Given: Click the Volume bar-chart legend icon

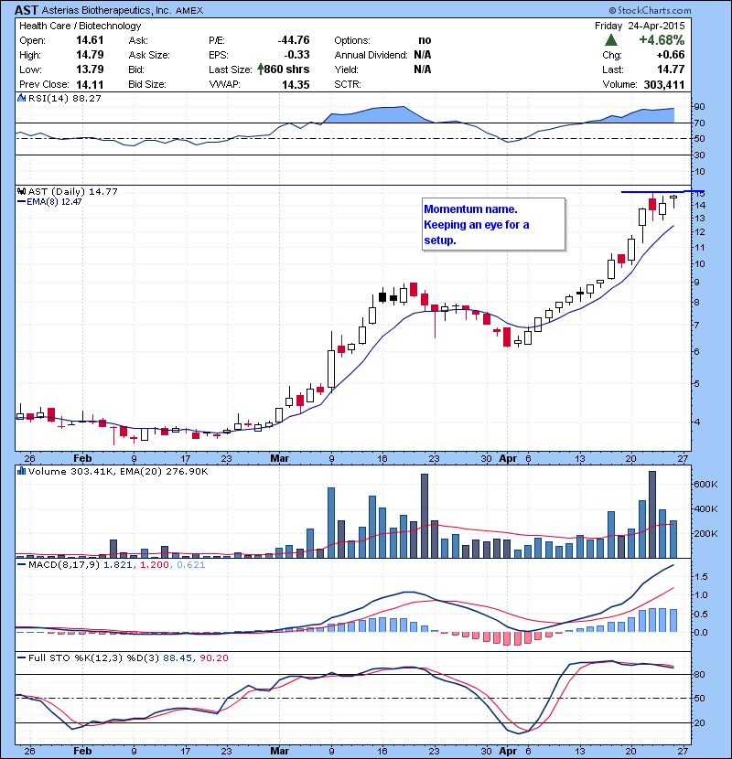Looking at the screenshot, I should pyautogui.click(x=21, y=472).
